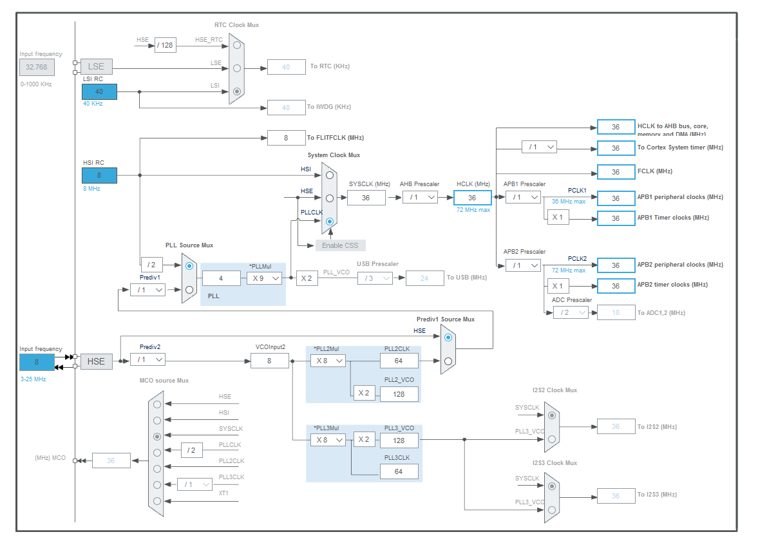Select HSE as System Clock Mux source
The image size is (758, 541).
point(330,198)
